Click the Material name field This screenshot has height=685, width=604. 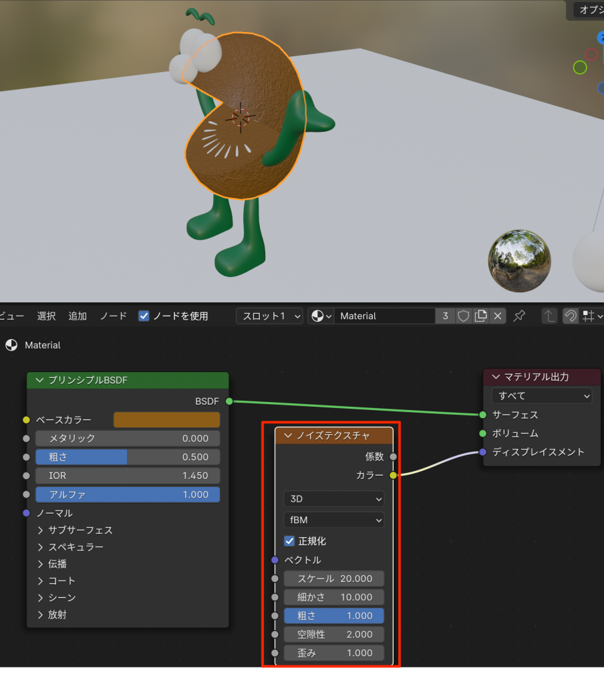pos(385,316)
